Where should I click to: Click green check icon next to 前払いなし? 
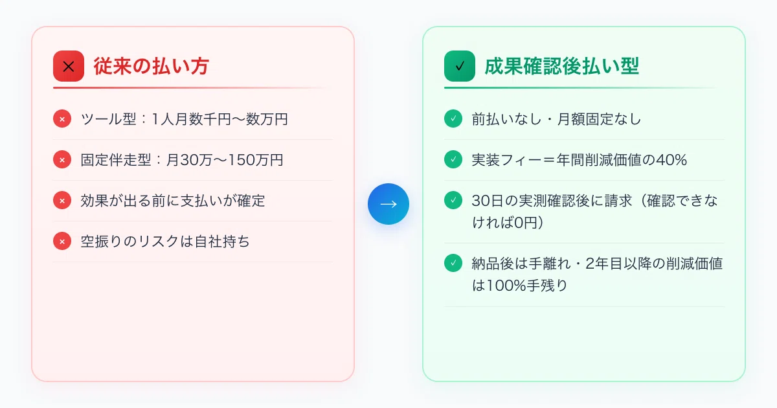(x=453, y=119)
